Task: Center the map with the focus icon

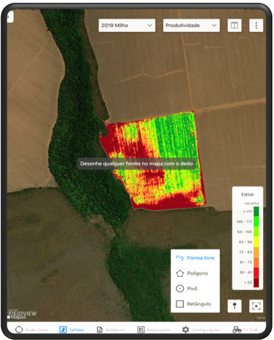Action: (256, 306)
